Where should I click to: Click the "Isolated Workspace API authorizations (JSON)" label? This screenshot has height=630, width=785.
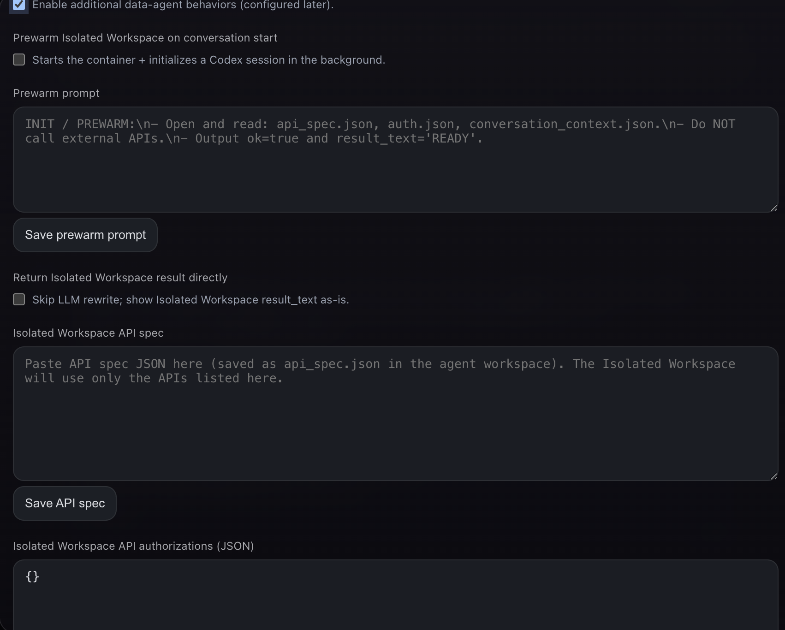pos(133,546)
